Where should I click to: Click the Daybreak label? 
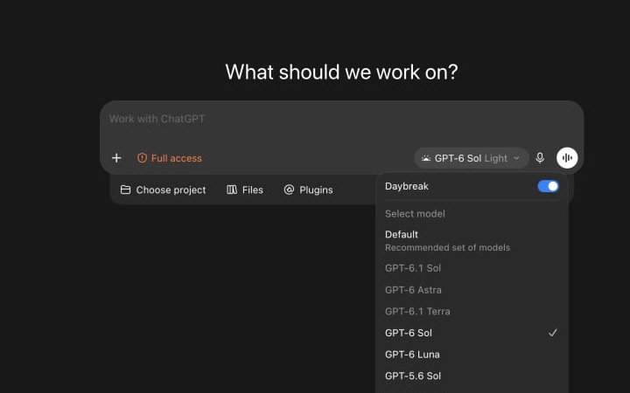407,186
